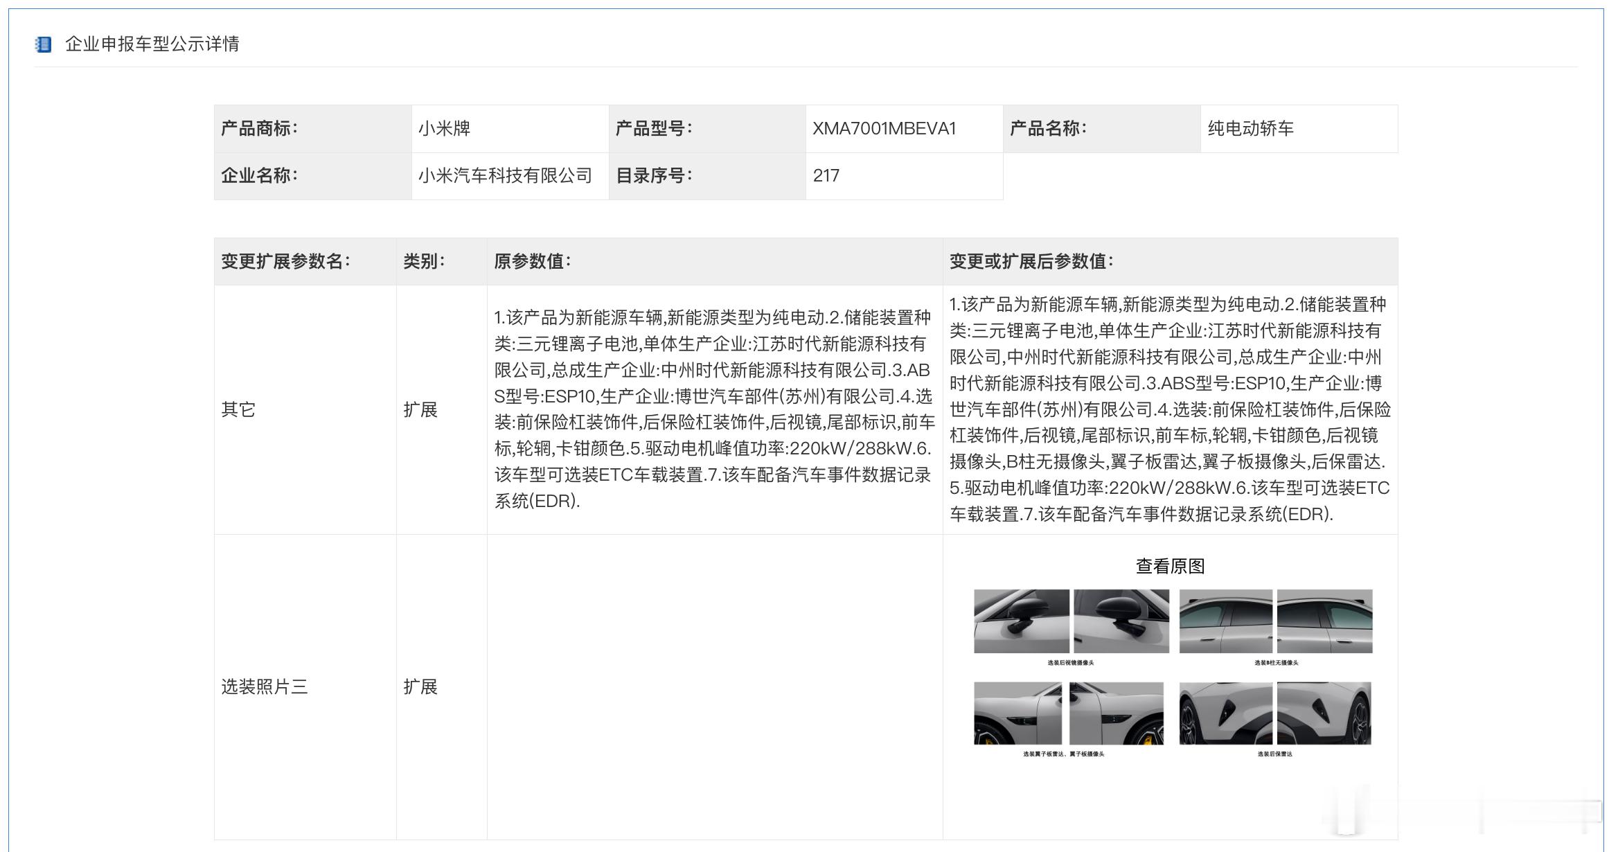Click right rearview mirror camera thumbnail
This screenshot has height=852, width=1618.
point(1121,621)
